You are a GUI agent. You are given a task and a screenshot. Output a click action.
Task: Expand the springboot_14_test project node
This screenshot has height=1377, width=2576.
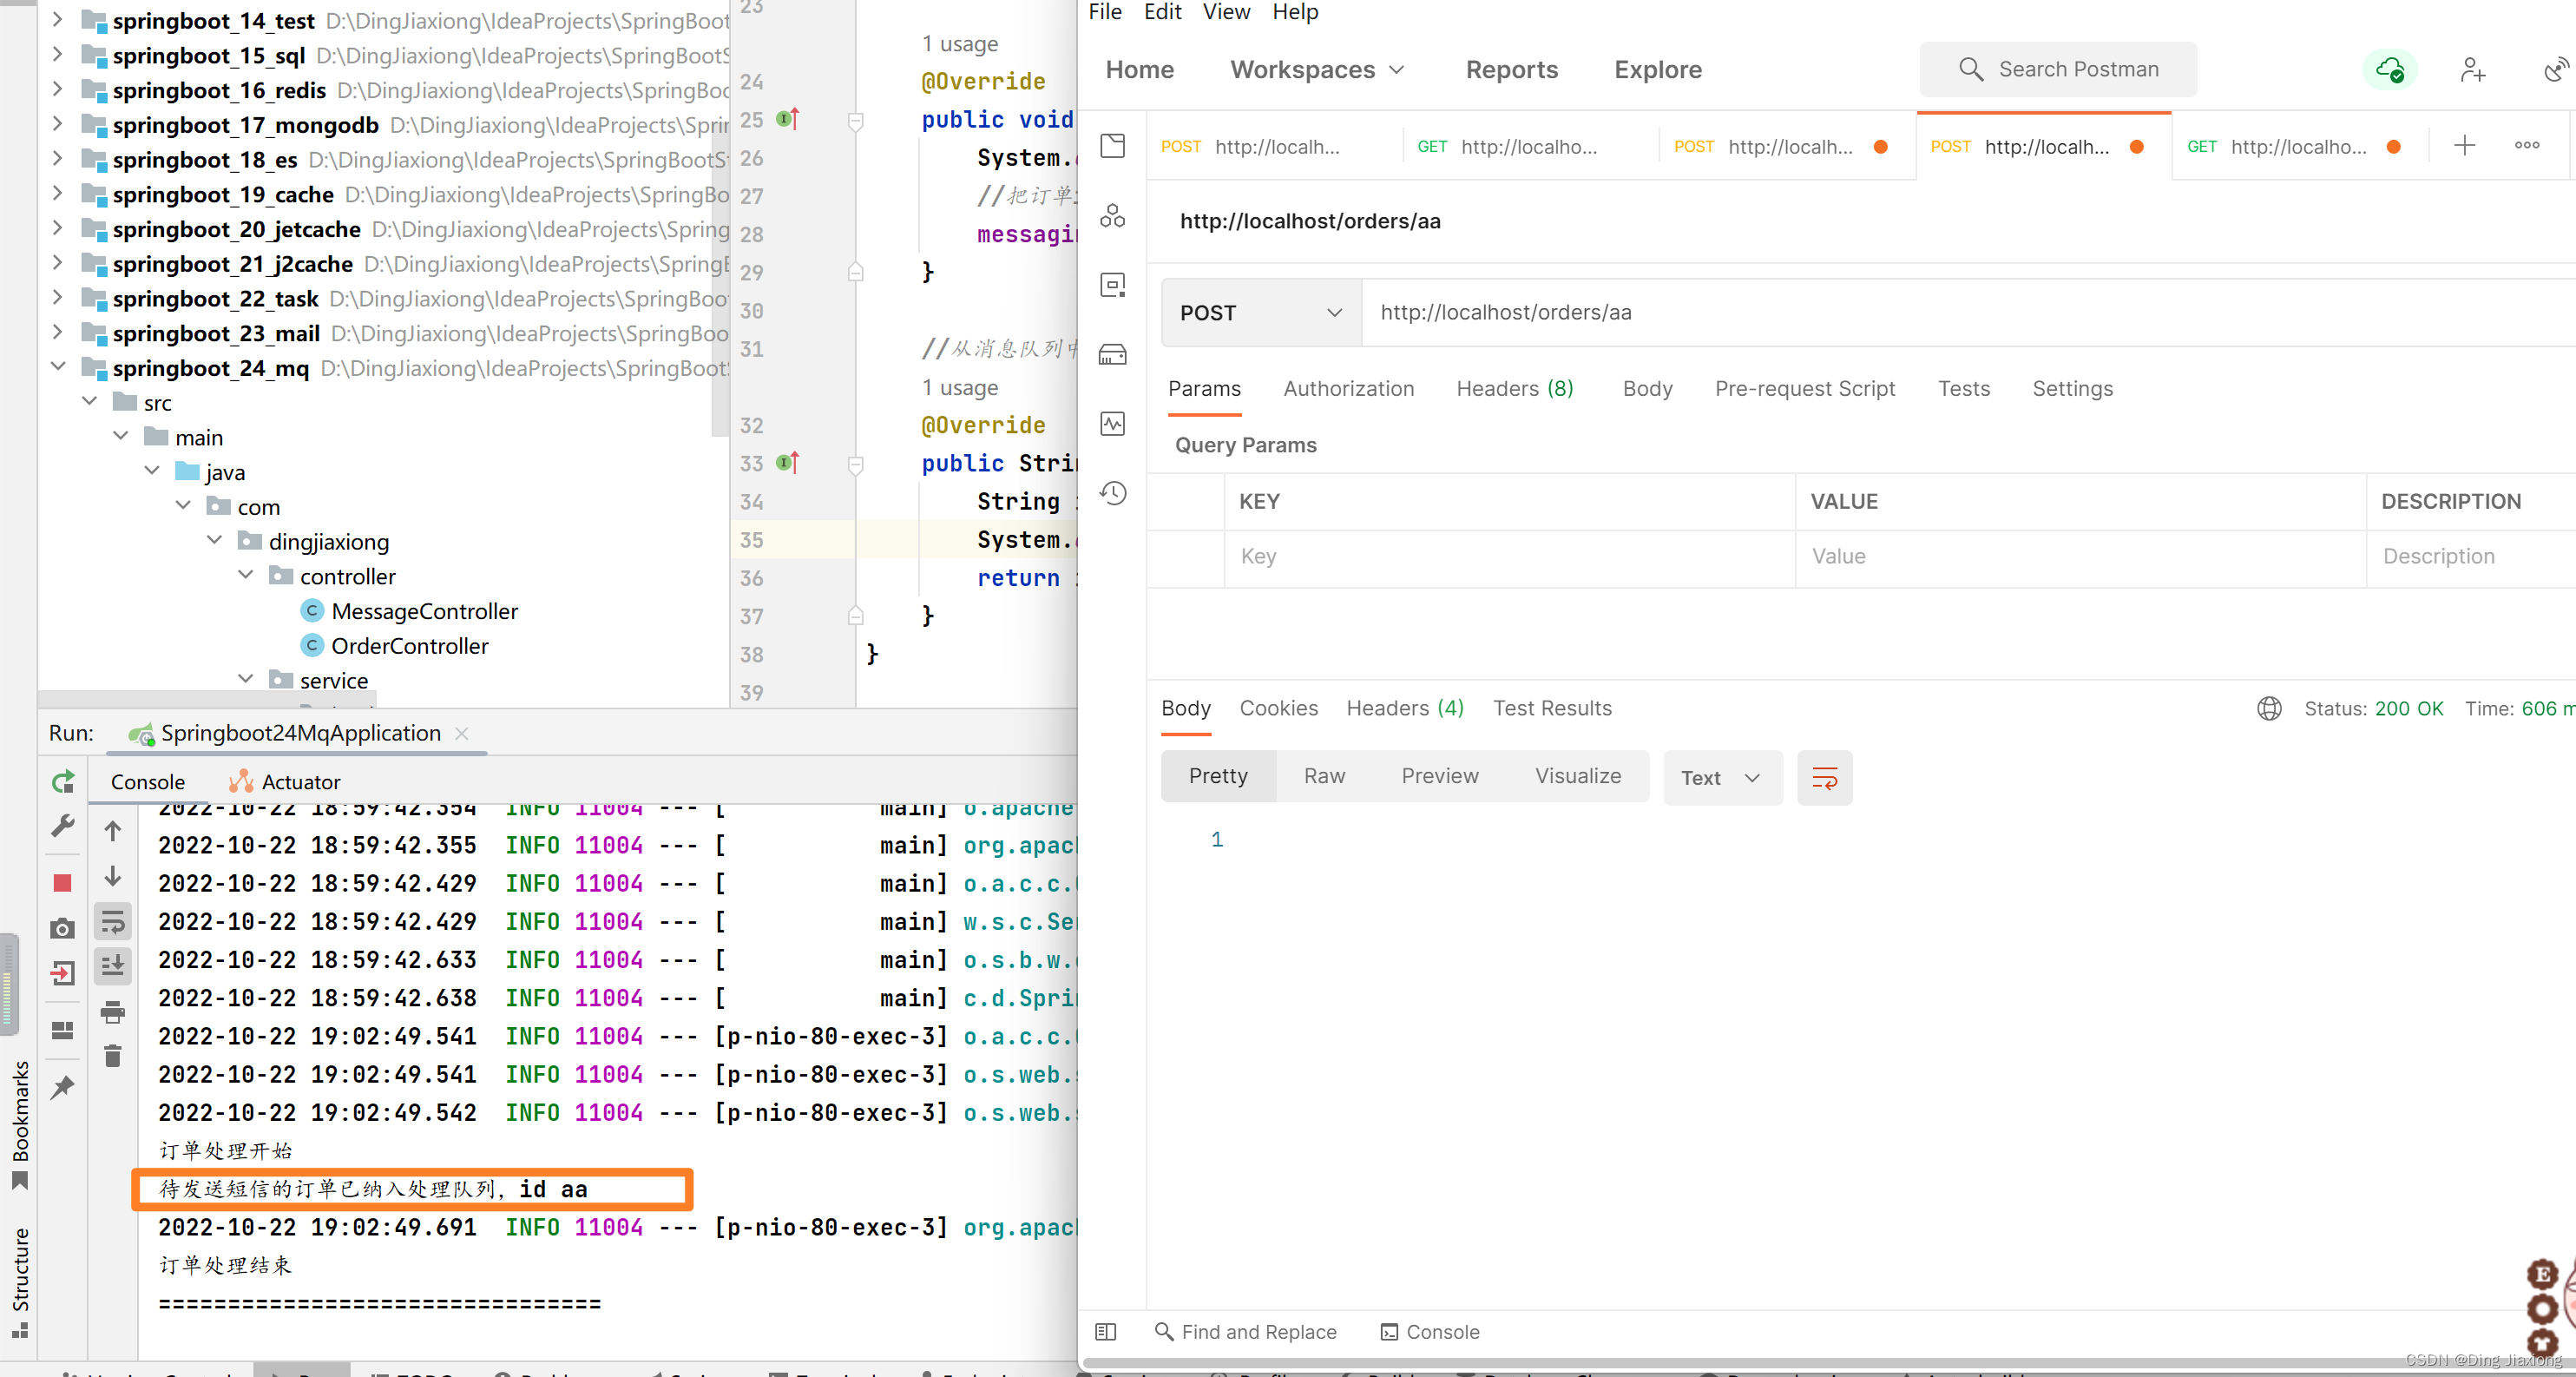58,20
